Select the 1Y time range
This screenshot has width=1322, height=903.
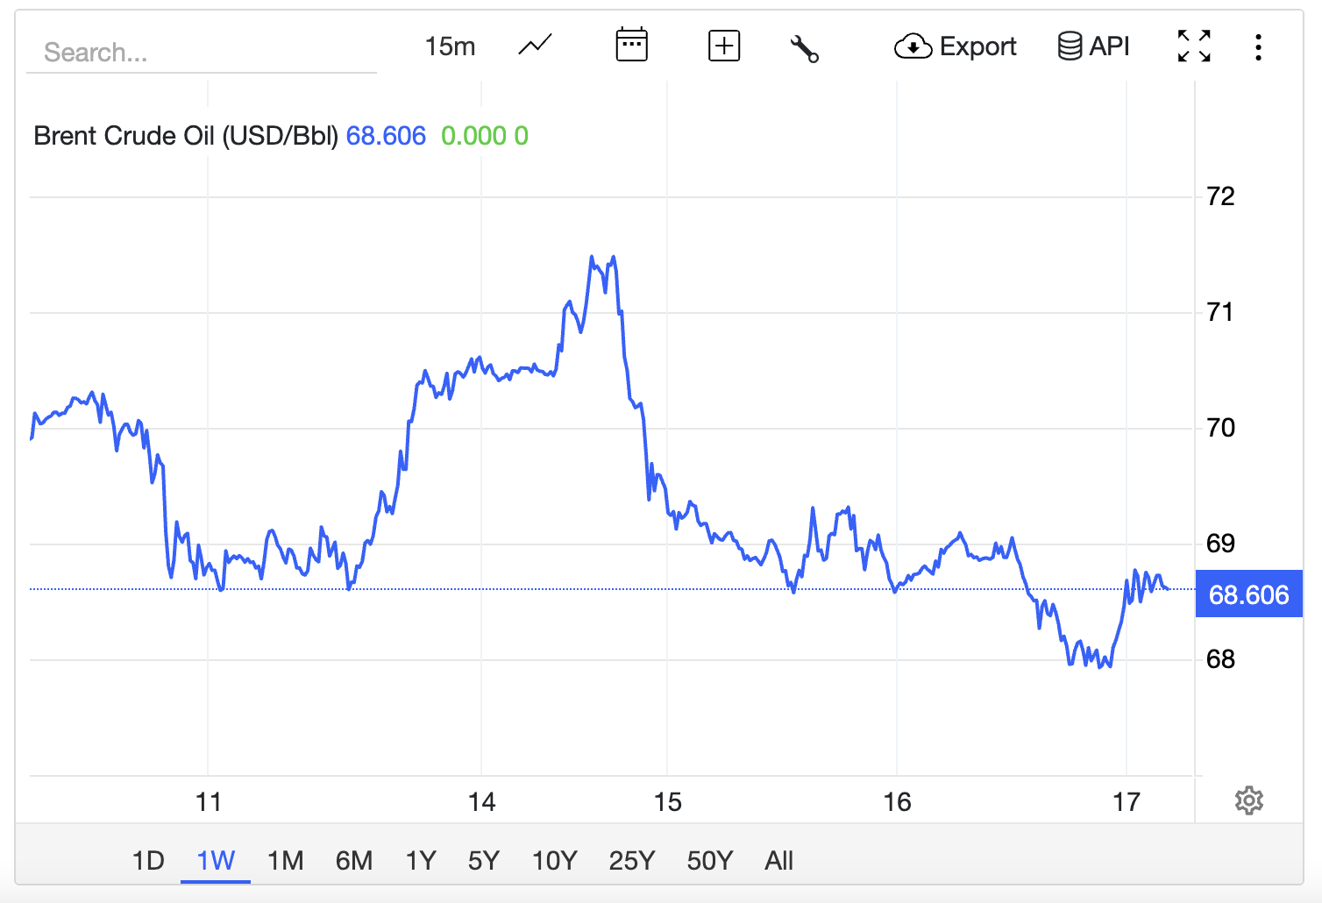tap(421, 860)
